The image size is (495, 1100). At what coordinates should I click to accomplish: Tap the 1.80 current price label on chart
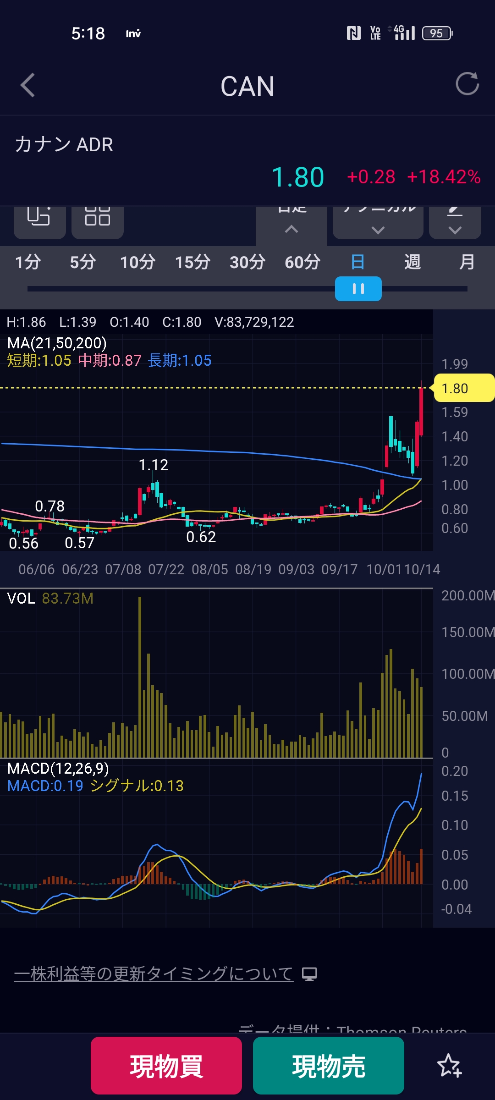coord(463,388)
